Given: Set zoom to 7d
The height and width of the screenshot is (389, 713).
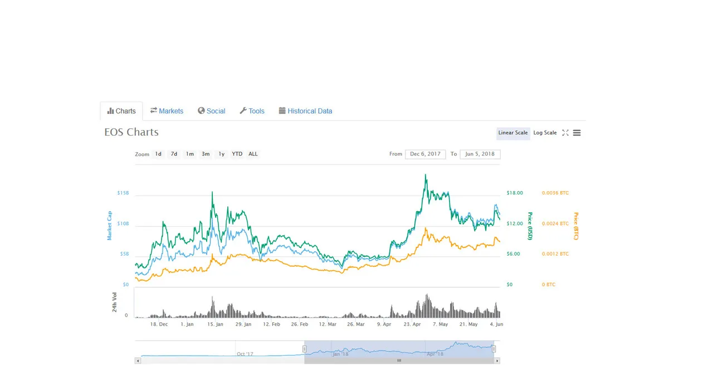Looking at the screenshot, I should 174,154.
